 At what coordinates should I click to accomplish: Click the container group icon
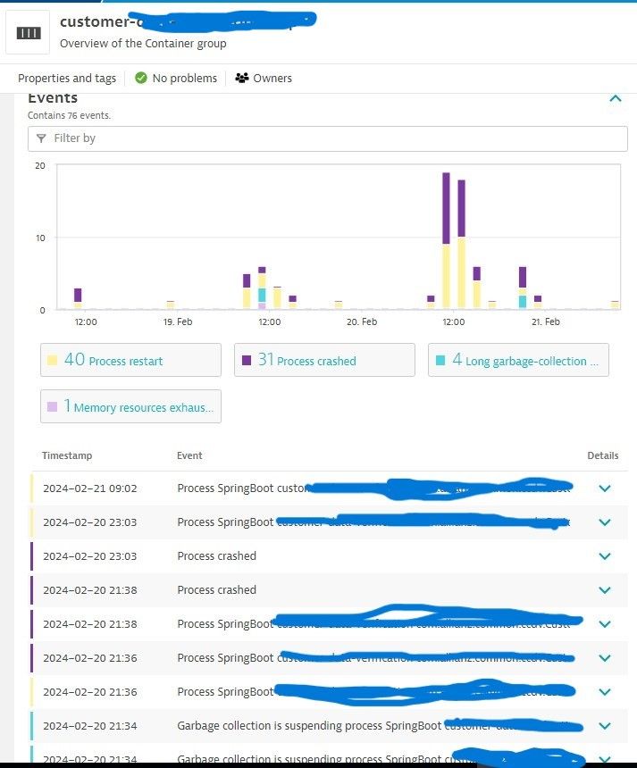click(28, 32)
